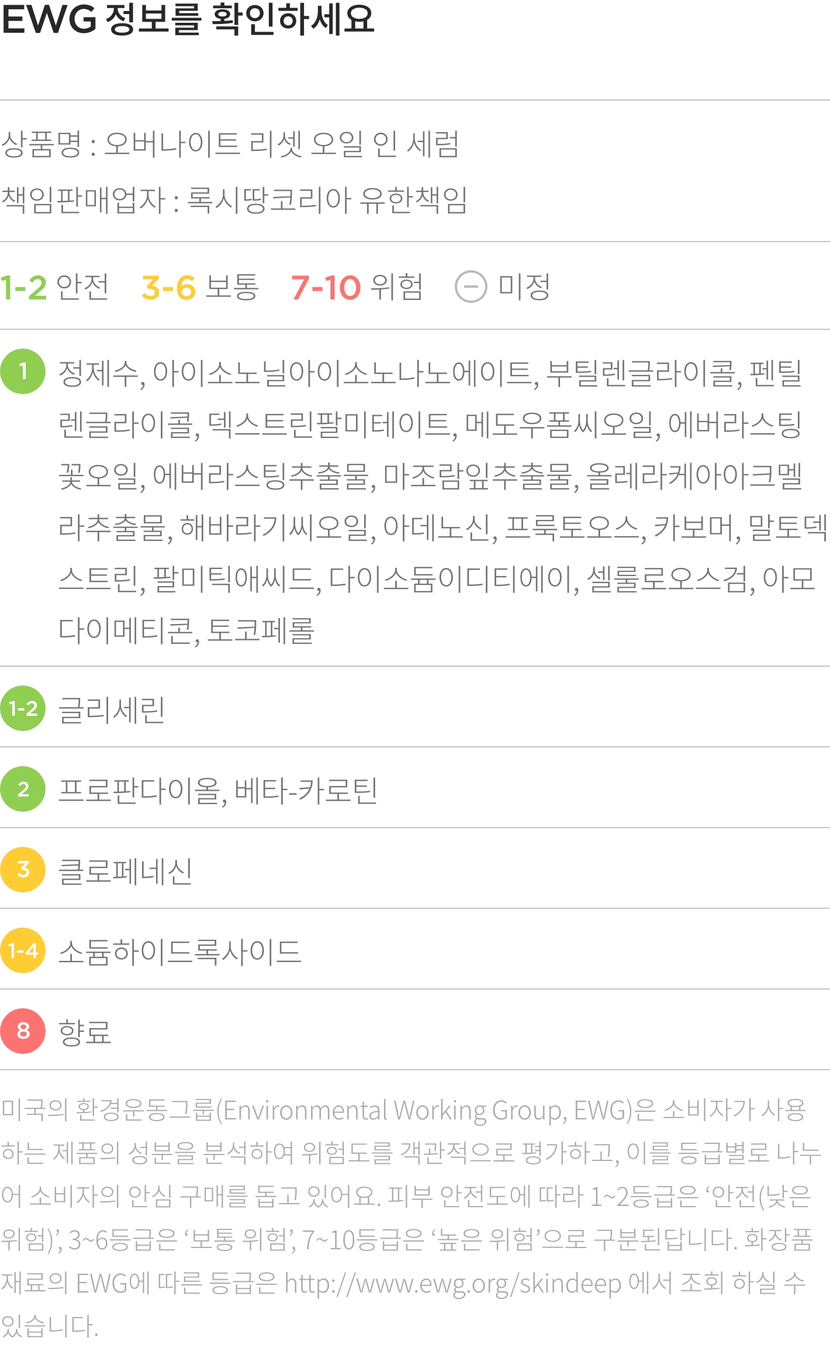Click the yellow 1-4 grade badge

click(x=23, y=950)
